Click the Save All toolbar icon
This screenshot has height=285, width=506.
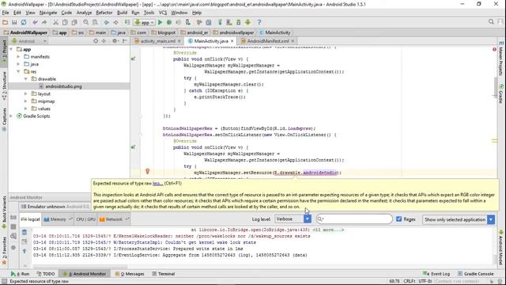click(x=14, y=22)
